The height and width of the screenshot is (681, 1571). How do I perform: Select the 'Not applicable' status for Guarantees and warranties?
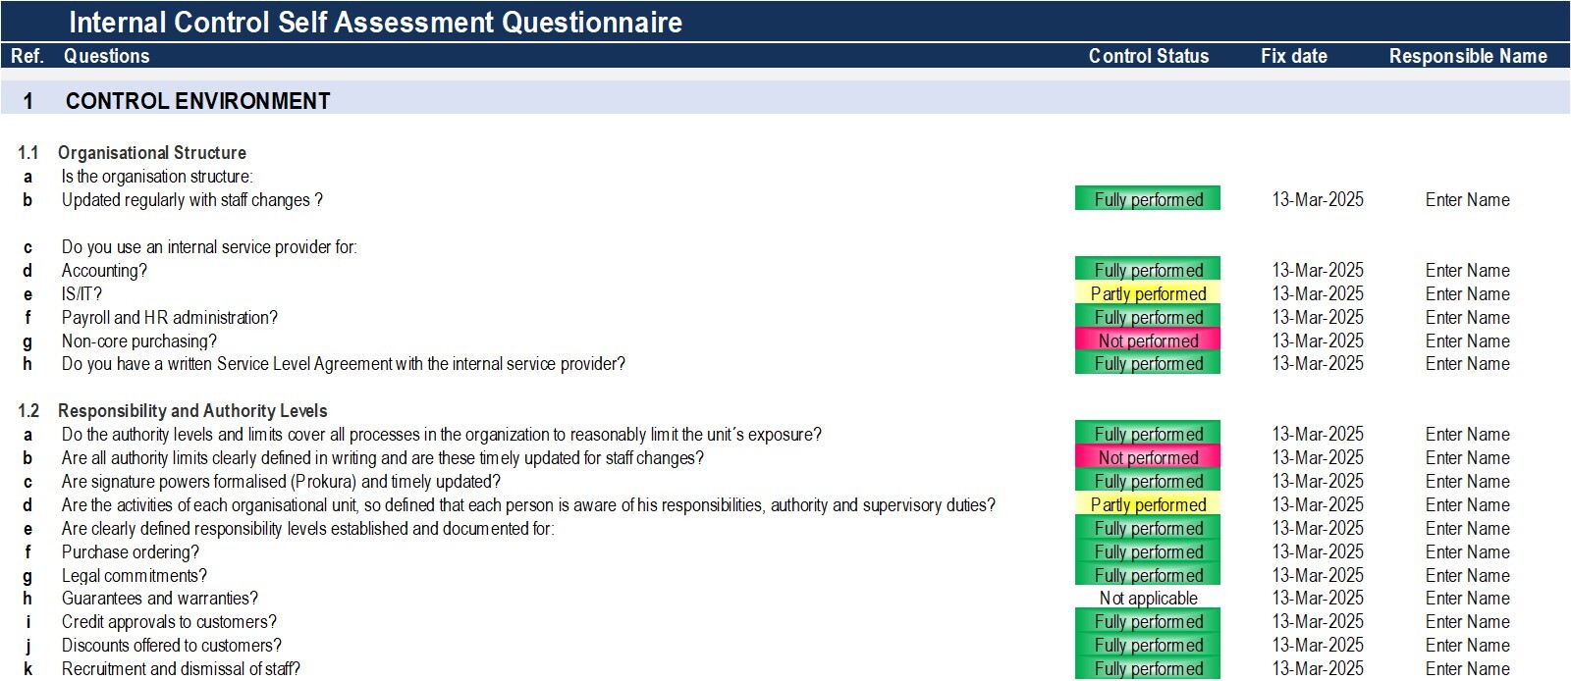click(x=1148, y=598)
